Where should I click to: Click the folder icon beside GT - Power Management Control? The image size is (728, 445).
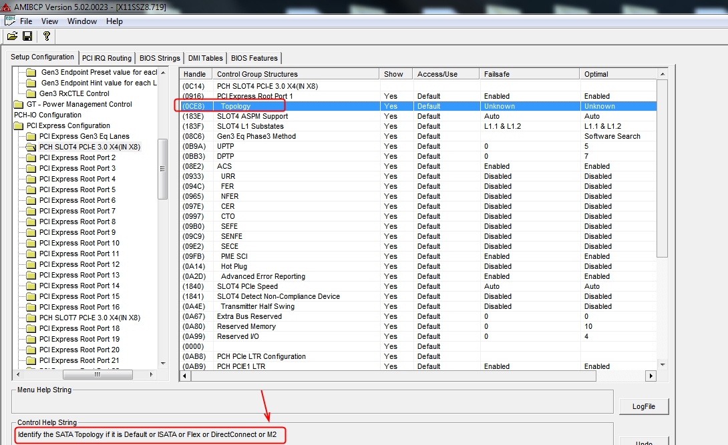point(19,104)
